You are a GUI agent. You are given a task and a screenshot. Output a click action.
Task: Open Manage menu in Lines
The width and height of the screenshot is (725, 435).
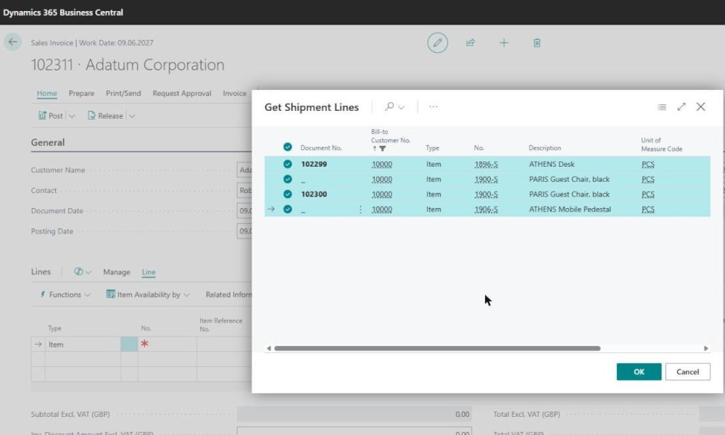pyautogui.click(x=117, y=273)
